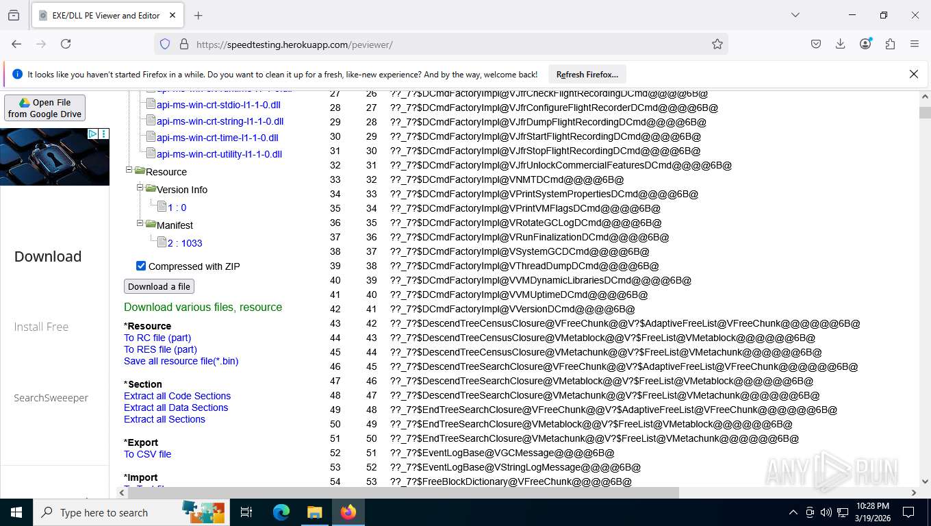Launch Microsoft Edge from taskbar
The width and height of the screenshot is (931, 526).
coord(281,512)
